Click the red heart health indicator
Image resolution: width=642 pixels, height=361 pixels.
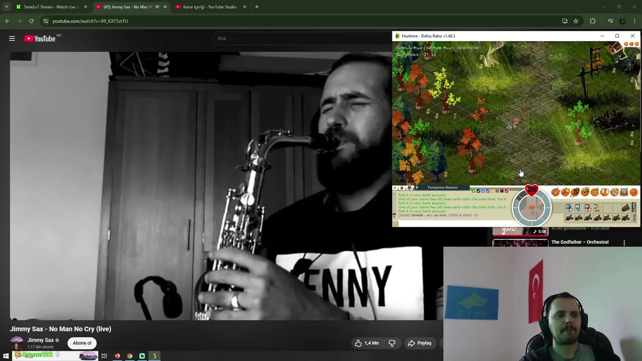(x=532, y=190)
